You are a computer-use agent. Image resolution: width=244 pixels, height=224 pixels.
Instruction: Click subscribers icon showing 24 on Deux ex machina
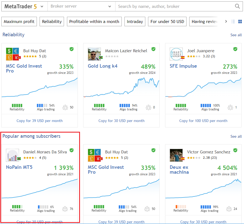pyautogui.click(x=229, y=209)
